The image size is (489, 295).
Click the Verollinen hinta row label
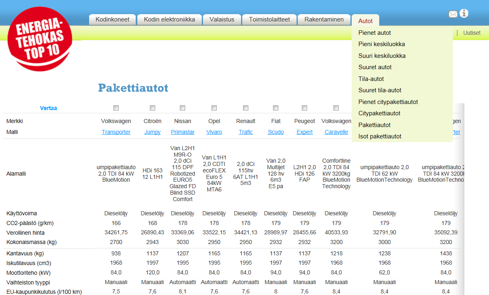[x=26, y=233]
